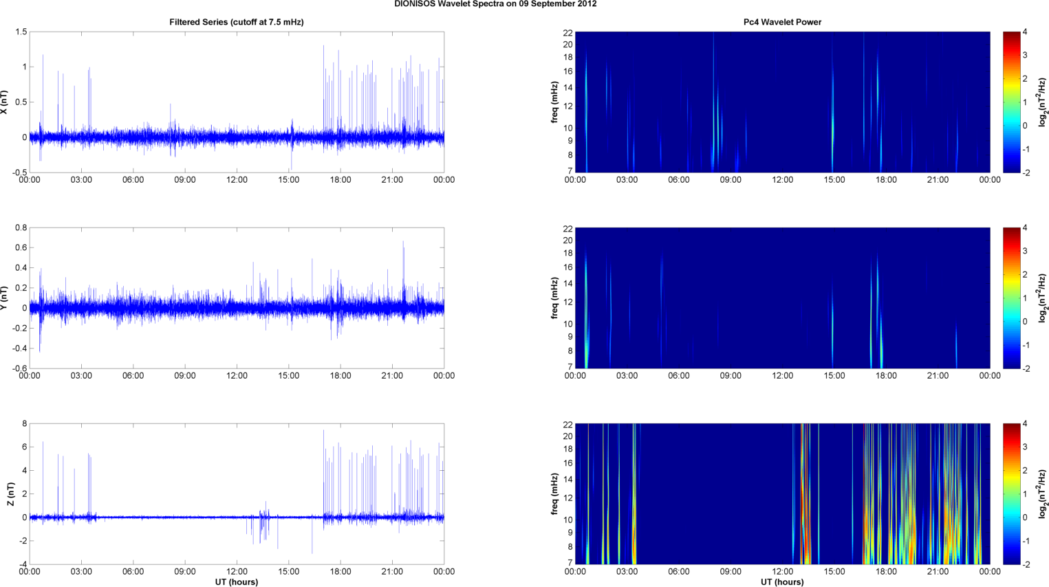This screenshot has height=587, width=1049.
Task: Click the color bar beside the Z wavelet spectrogram
Action: tap(1011, 494)
